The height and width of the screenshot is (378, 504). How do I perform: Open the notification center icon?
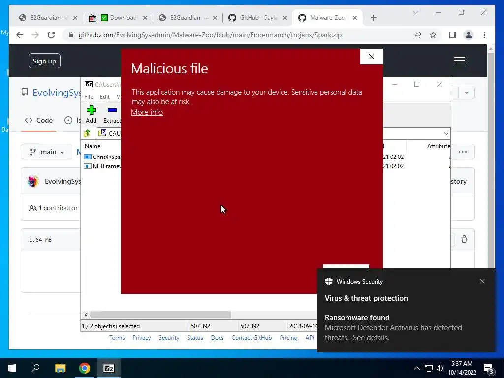(489, 369)
